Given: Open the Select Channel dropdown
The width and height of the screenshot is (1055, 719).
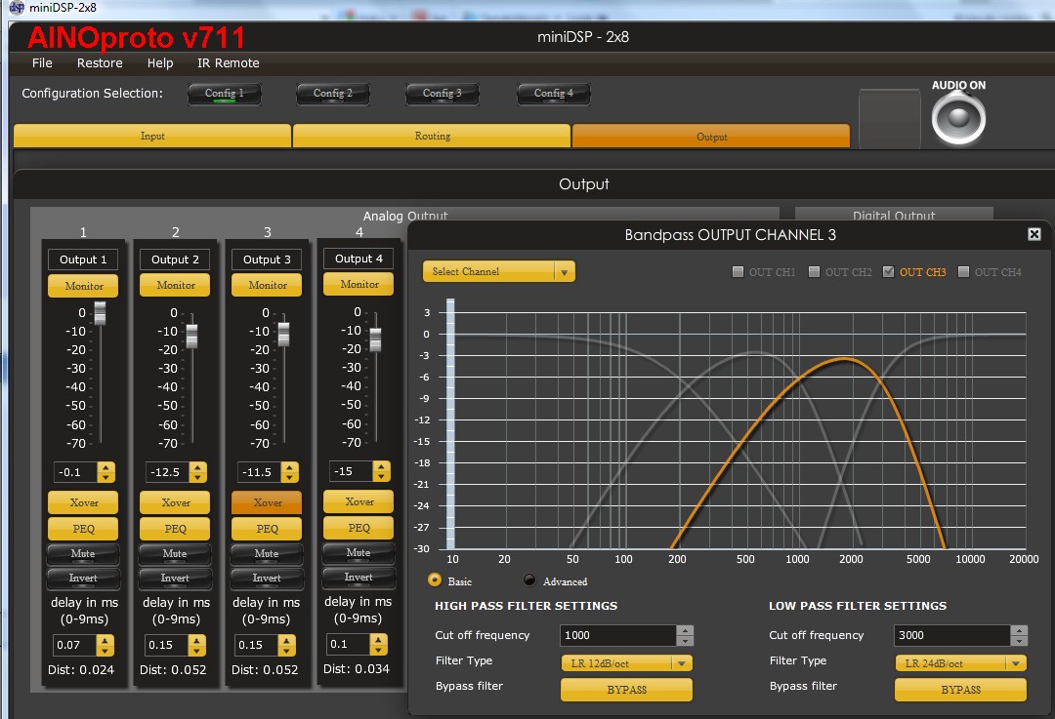Looking at the screenshot, I should [498, 271].
